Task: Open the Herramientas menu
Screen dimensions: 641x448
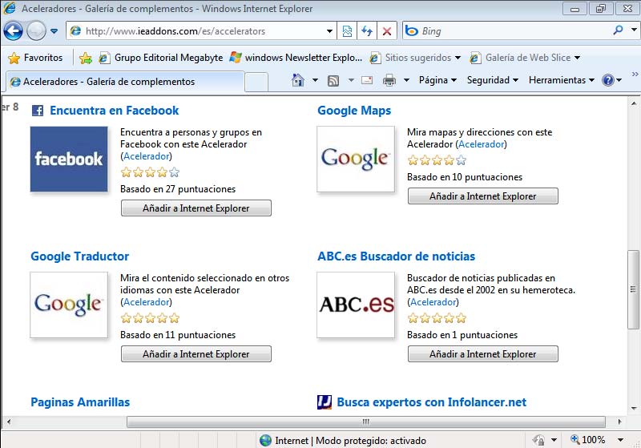Action: click(561, 80)
